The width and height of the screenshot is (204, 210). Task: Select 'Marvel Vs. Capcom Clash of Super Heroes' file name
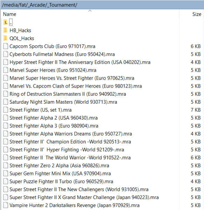(75, 86)
